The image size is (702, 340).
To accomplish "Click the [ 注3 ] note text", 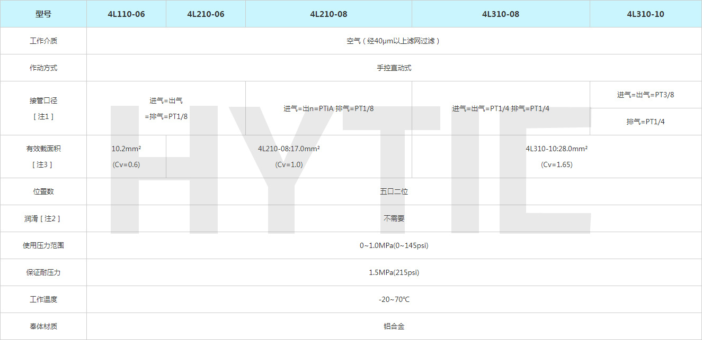I will [x=43, y=164].
